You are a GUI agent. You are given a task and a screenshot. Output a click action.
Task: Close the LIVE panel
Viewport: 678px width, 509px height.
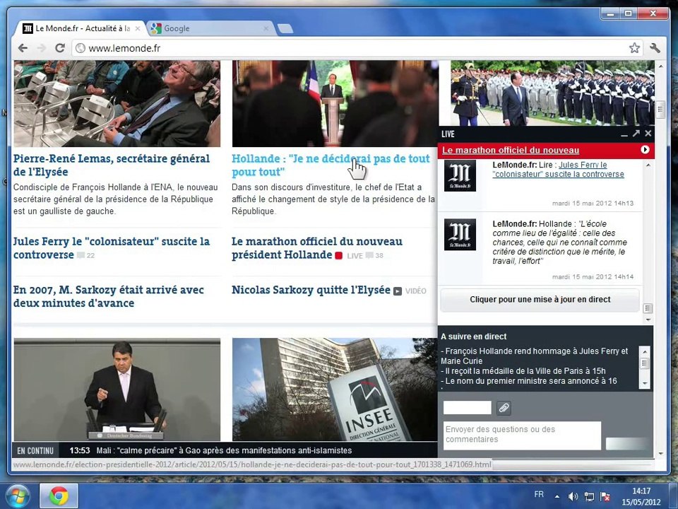click(x=648, y=134)
